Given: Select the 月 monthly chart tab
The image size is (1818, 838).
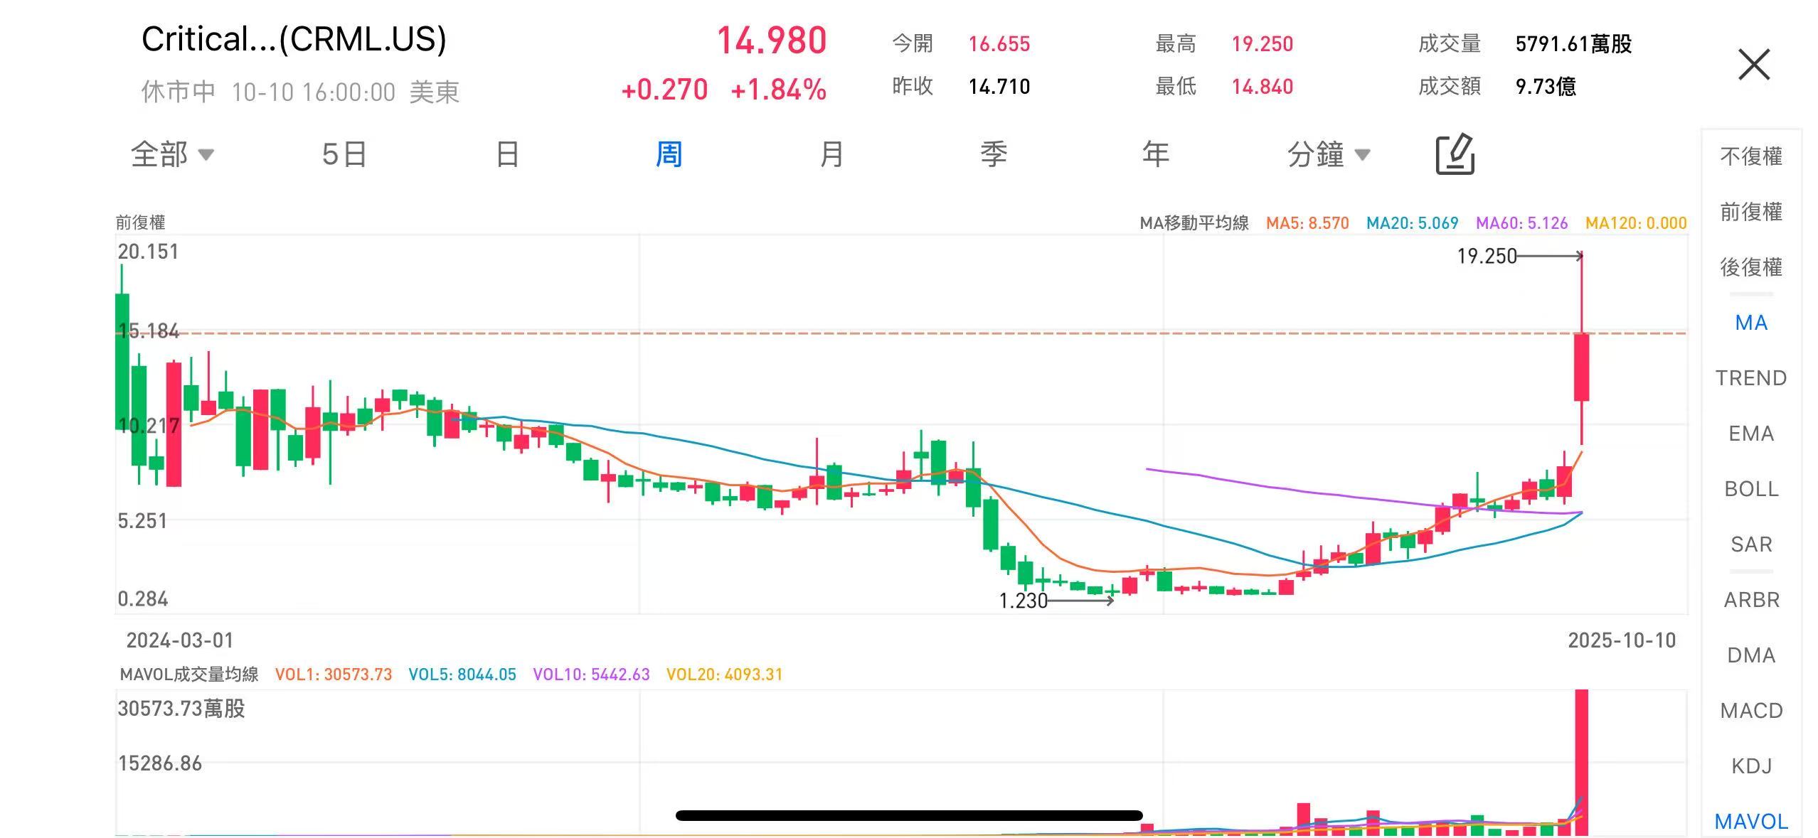Looking at the screenshot, I should (x=831, y=154).
